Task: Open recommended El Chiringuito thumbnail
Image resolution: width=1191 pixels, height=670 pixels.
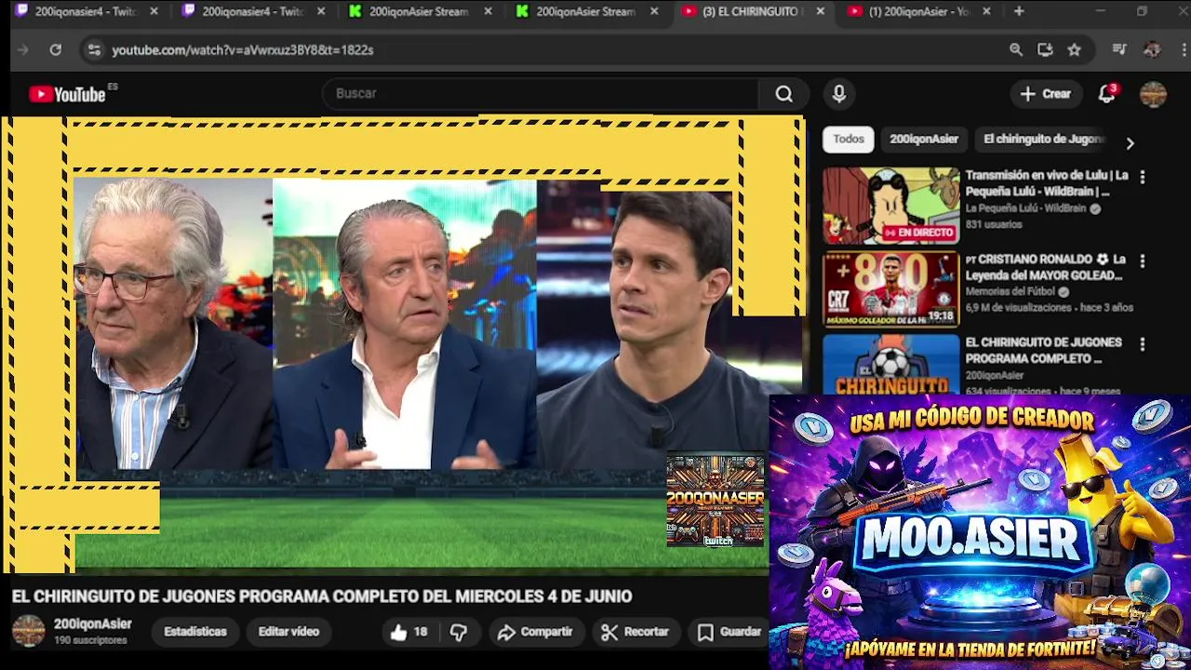Action: 890,365
